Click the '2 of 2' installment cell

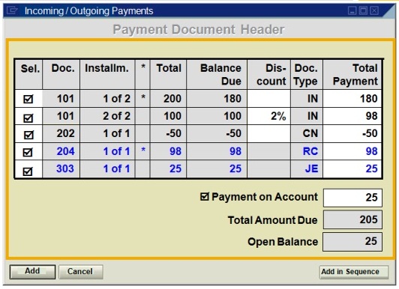[107, 116]
